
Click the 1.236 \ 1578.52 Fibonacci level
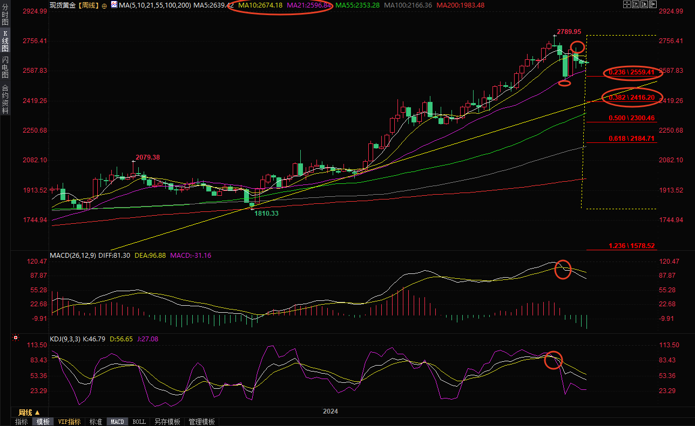click(x=631, y=246)
